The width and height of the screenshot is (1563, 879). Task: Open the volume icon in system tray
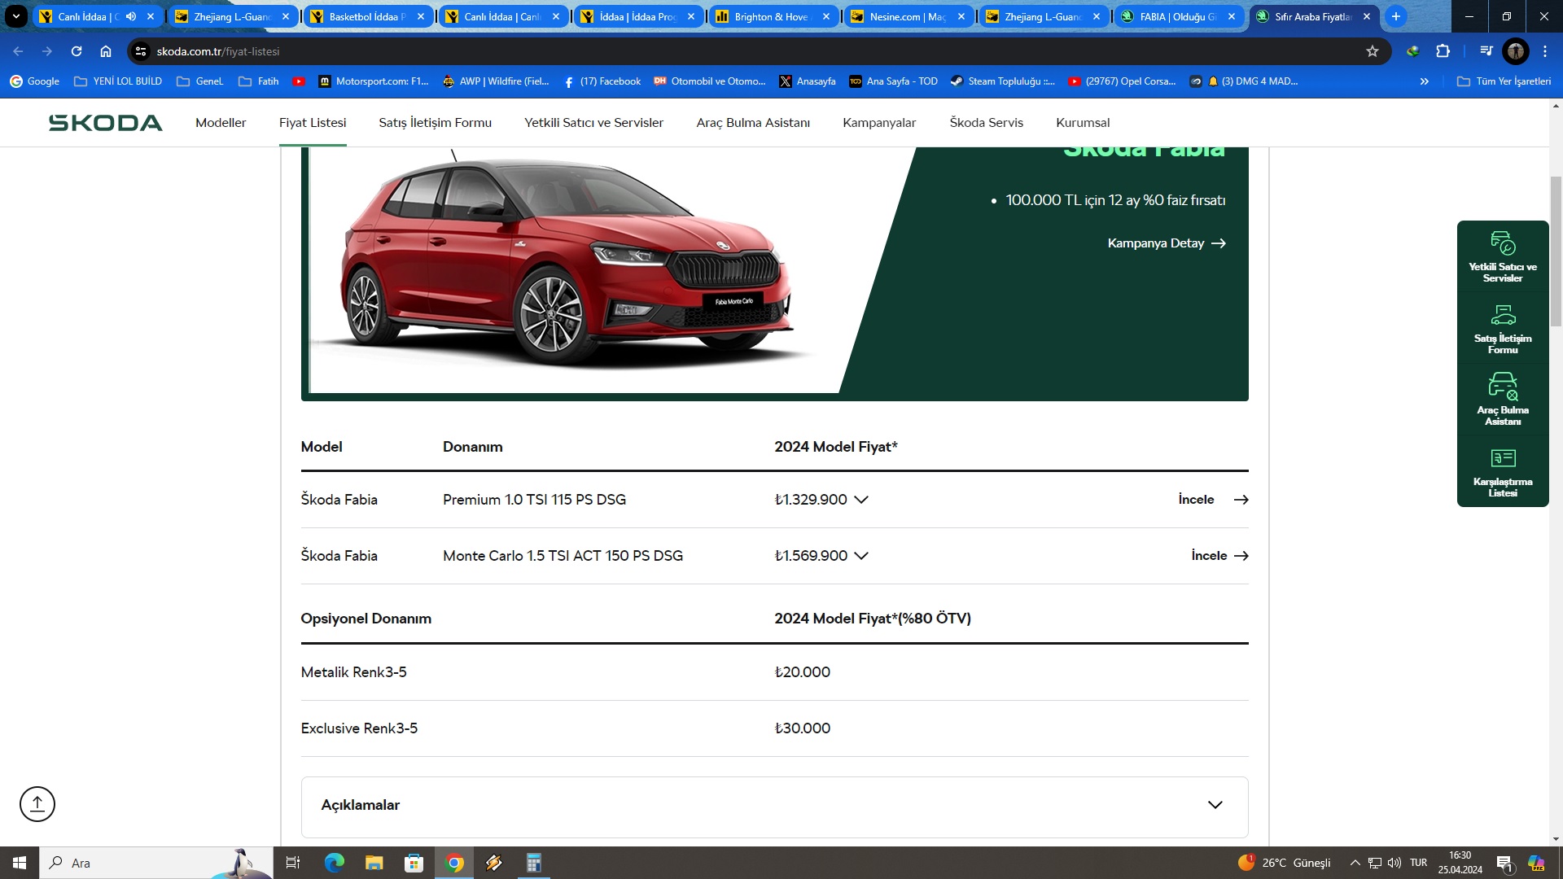point(1394,863)
